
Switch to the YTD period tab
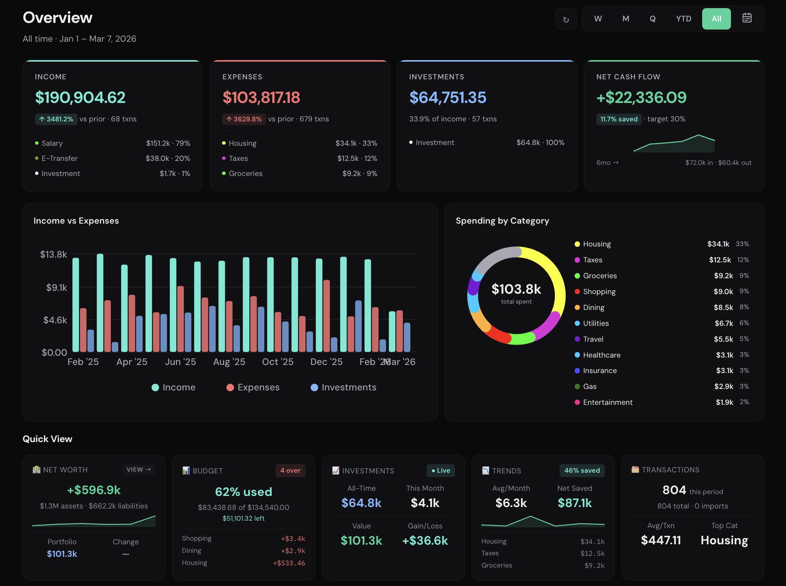coord(683,18)
